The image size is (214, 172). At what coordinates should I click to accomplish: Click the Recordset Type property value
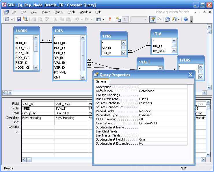pos(163,115)
